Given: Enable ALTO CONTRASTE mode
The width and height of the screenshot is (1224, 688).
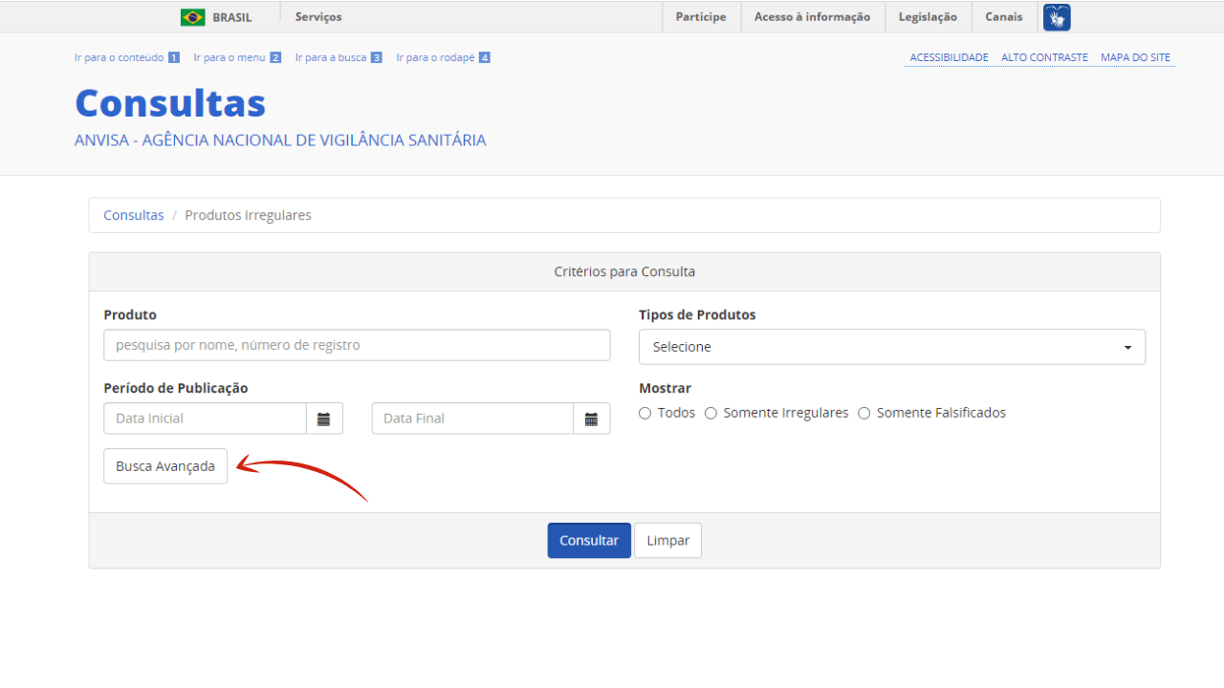Looking at the screenshot, I should [x=1044, y=57].
